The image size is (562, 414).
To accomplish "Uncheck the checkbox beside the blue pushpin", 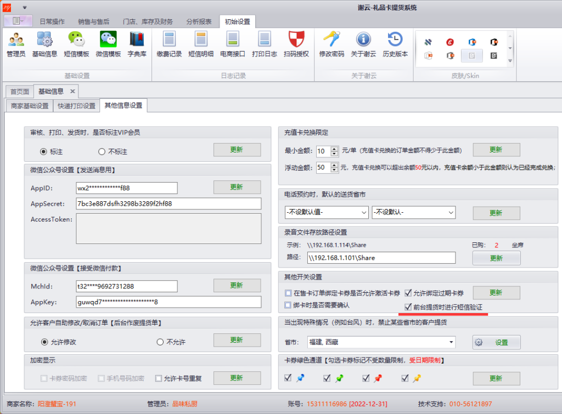I will (288, 378).
